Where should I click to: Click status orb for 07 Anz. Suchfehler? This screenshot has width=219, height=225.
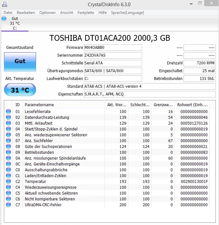[8, 141]
